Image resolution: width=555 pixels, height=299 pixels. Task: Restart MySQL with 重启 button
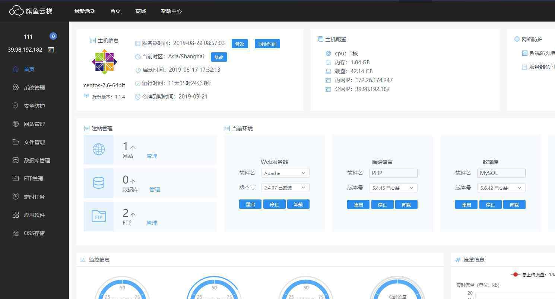466,205
